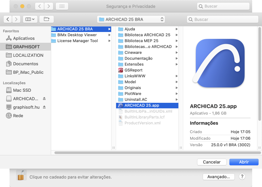Eject the ARCHICAD volume in sidebar
Viewport: 262px width, 187px height.
tap(44, 99)
